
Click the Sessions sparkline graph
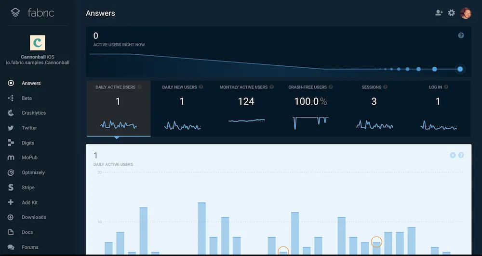(x=375, y=124)
